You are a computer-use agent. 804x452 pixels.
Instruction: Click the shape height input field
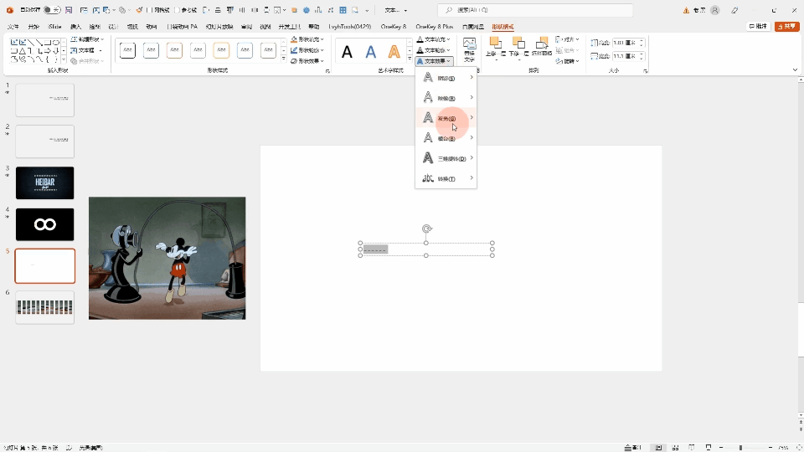(626, 43)
